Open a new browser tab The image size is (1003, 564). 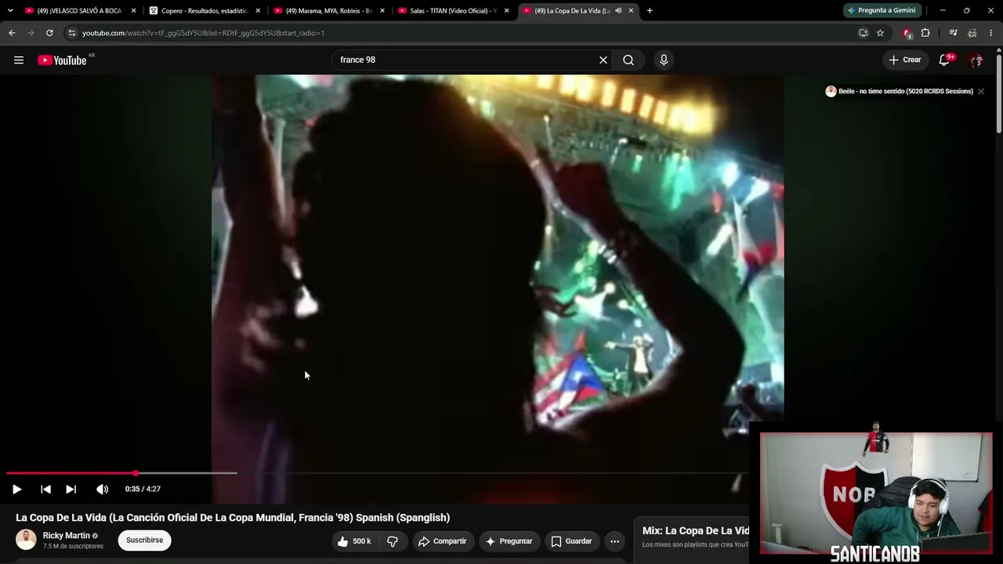(650, 11)
